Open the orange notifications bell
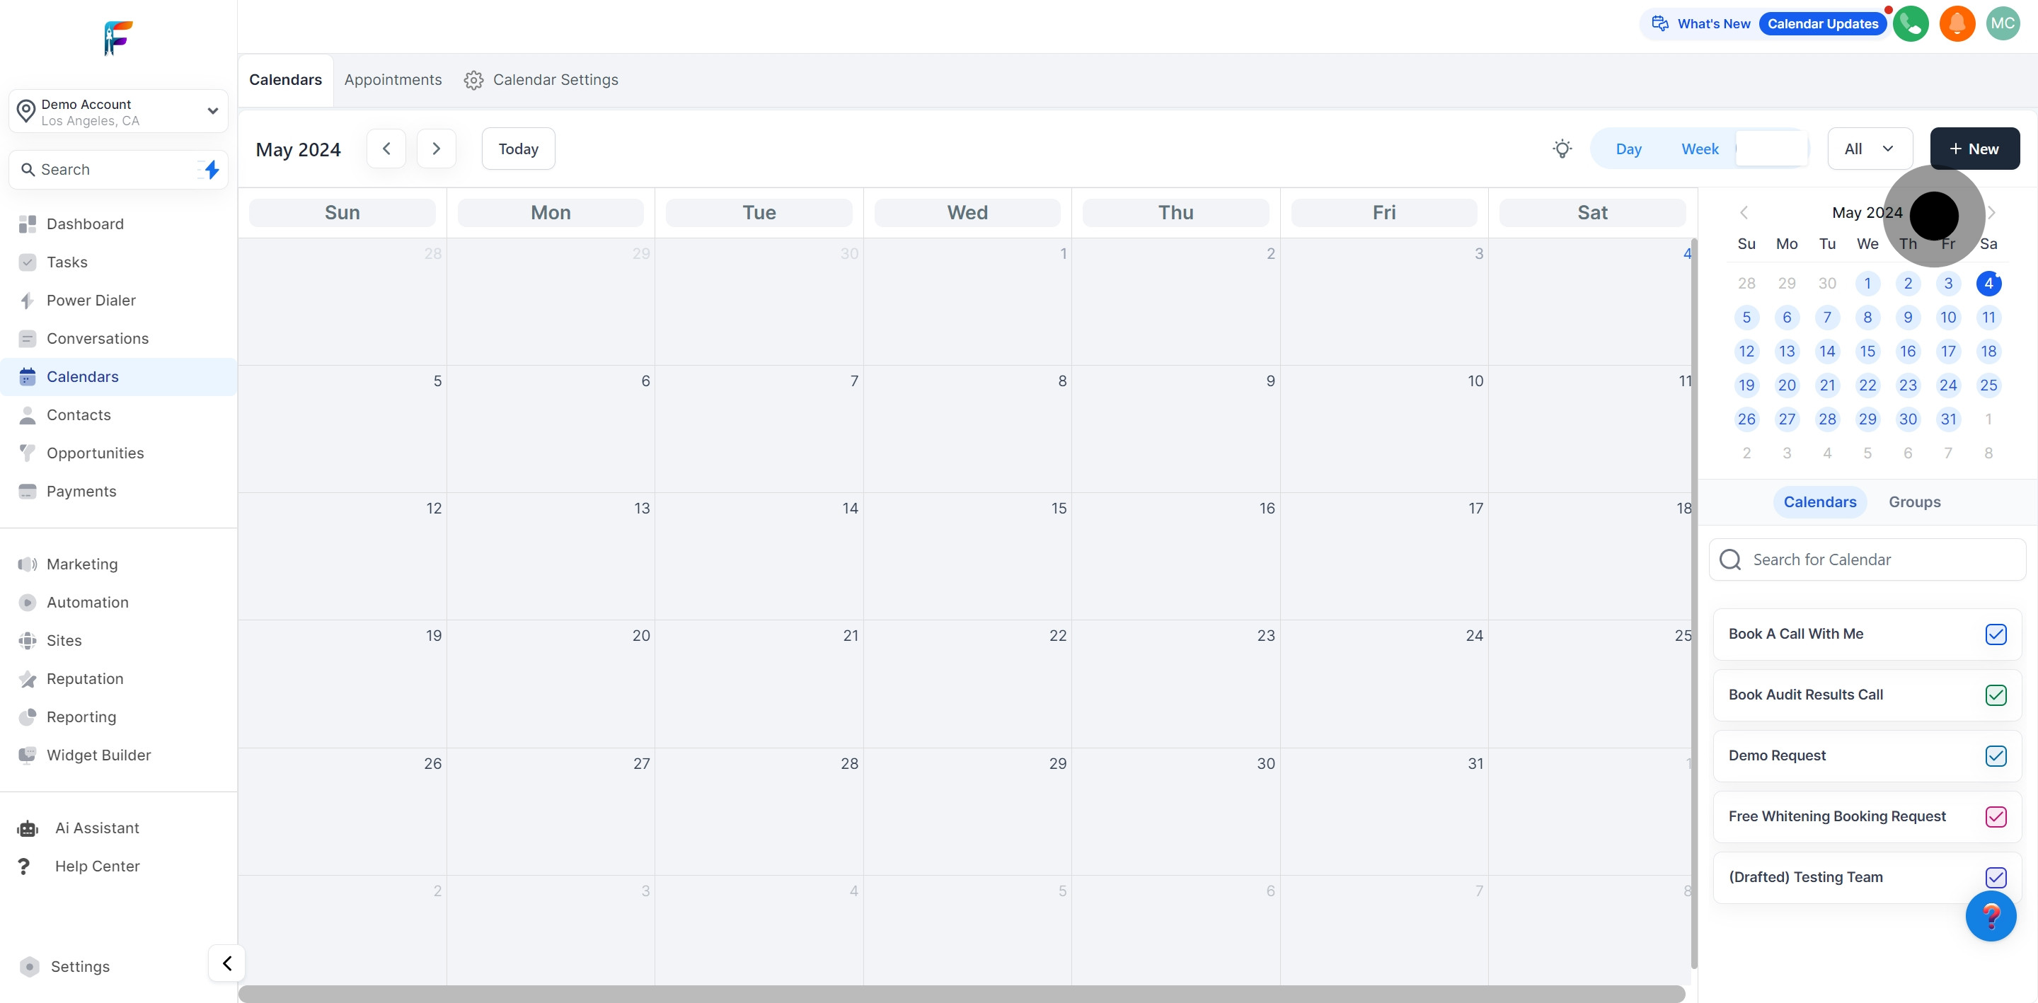 point(1957,24)
